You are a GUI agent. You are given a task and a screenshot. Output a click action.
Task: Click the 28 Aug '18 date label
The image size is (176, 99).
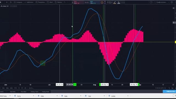pos(134,84)
